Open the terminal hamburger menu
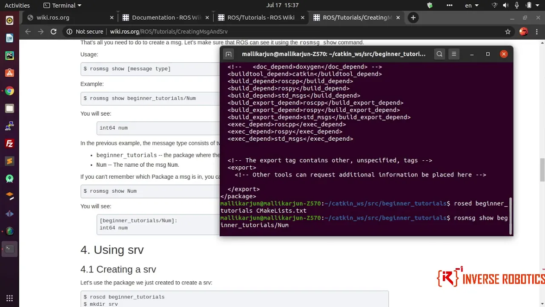 click(454, 54)
